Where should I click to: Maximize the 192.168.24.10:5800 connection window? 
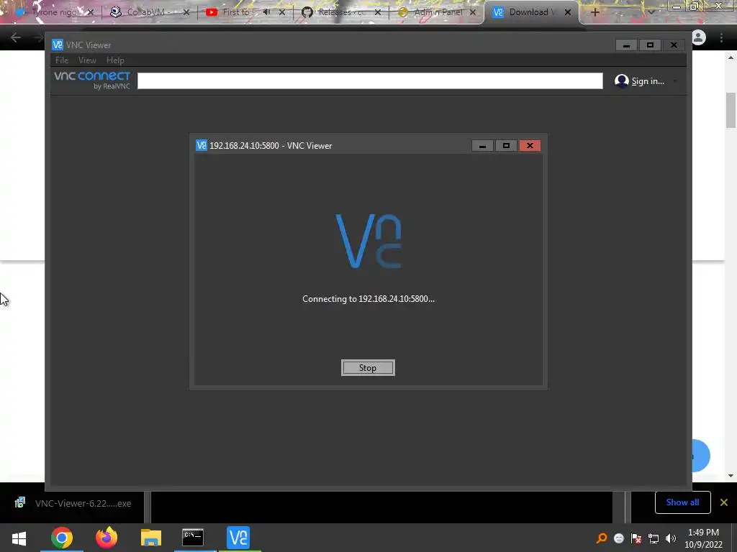(506, 145)
